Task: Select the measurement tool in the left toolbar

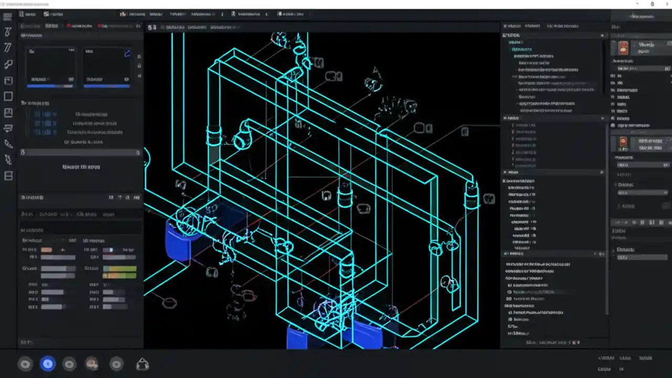Action: (7, 48)
